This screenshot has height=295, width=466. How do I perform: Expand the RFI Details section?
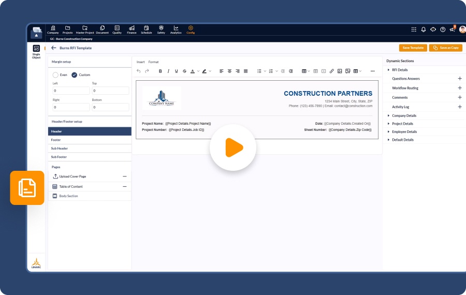[388, 70]
